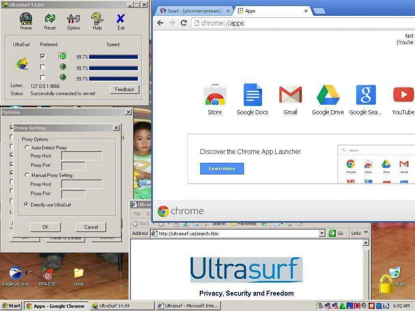The height and width of the screenshot is (311, 415).
Task: Launch the Google Search app
Action: (366, 100)
